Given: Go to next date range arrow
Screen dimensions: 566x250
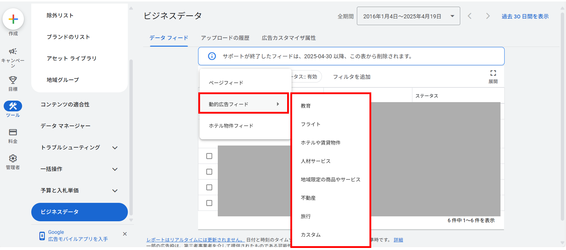Looking at the screenshot, I should pos(488,16).
